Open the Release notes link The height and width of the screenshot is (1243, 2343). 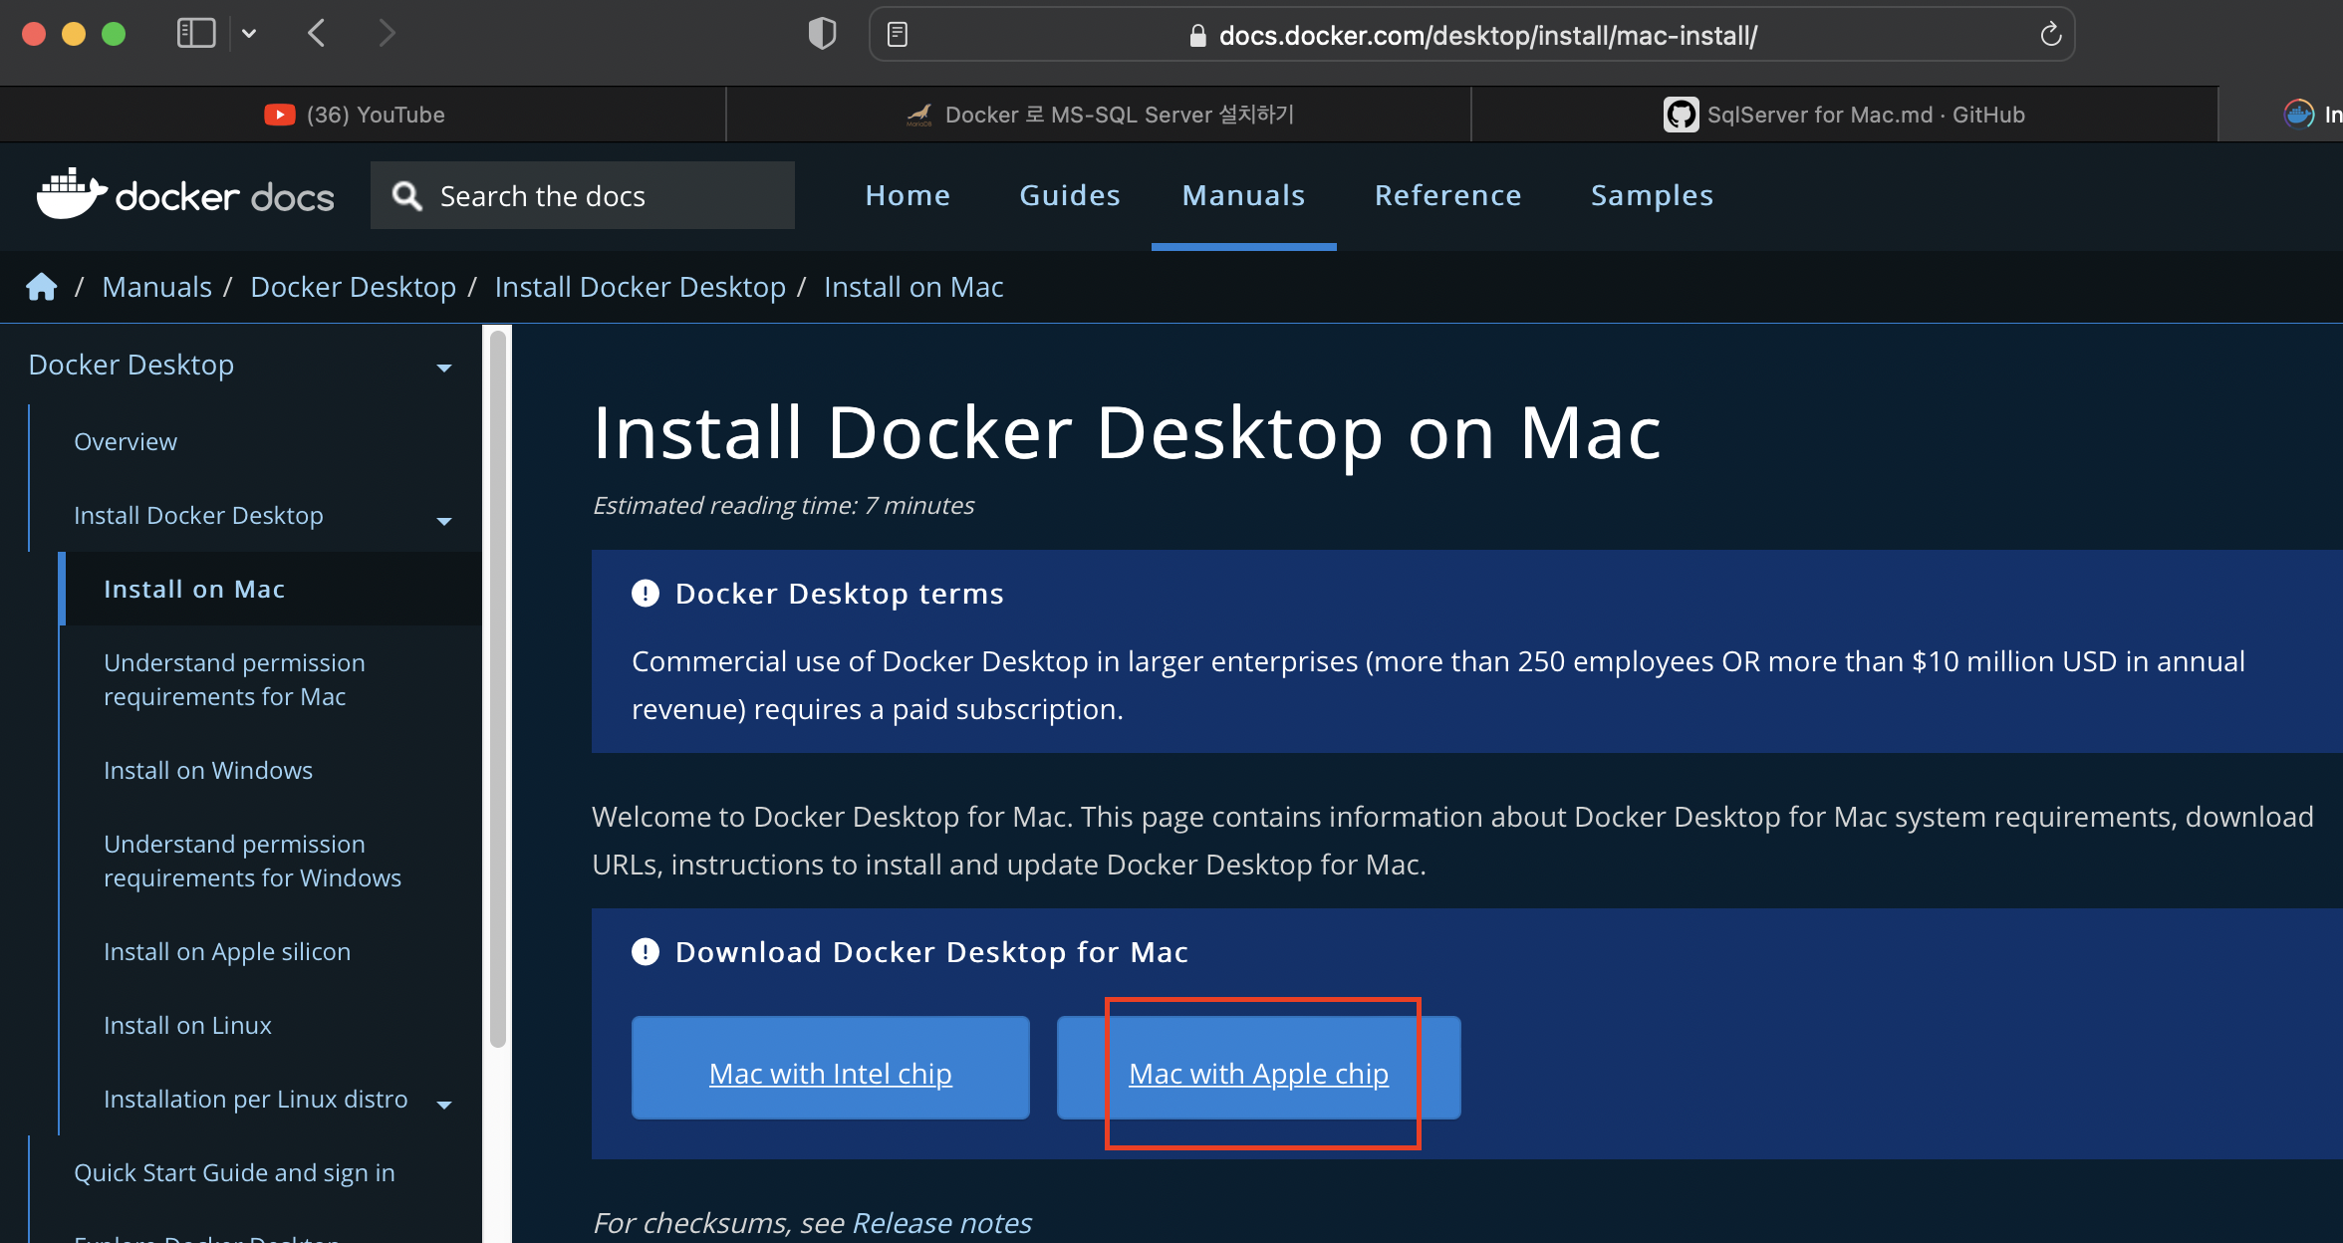coord(941,1222)
